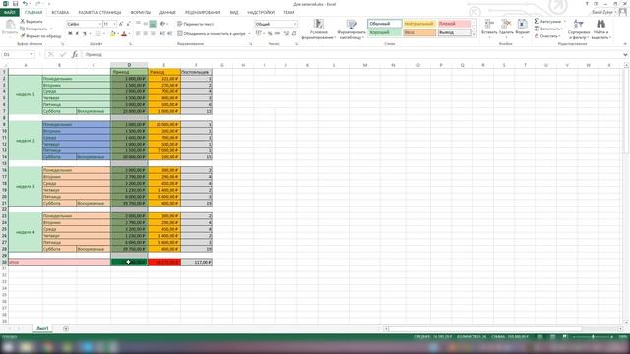Click Merge and Center (Объединить и поместить в центре)
This screenshot has height=354, width=630.
coord(213,34)
